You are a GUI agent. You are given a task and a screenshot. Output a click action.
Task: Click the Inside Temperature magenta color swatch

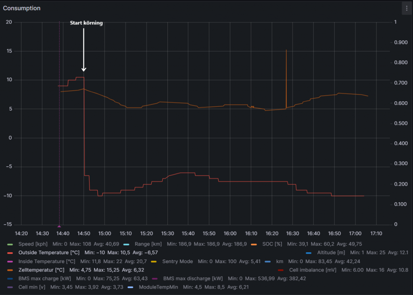point(10,262)
